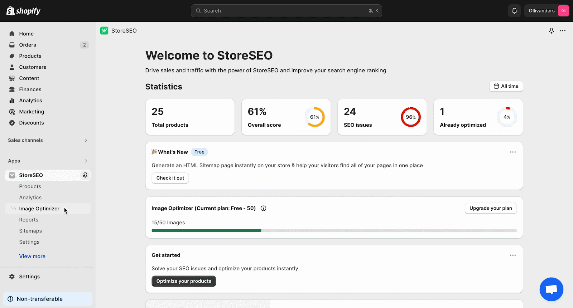
Task: Click the Check it out button
Action: 170,178
